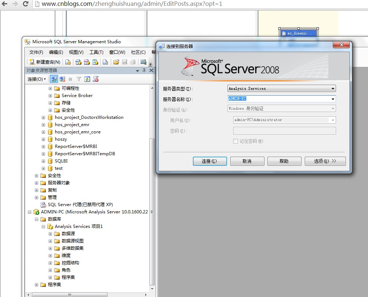Click the Activity Monitor icon

tap(143, 62)
